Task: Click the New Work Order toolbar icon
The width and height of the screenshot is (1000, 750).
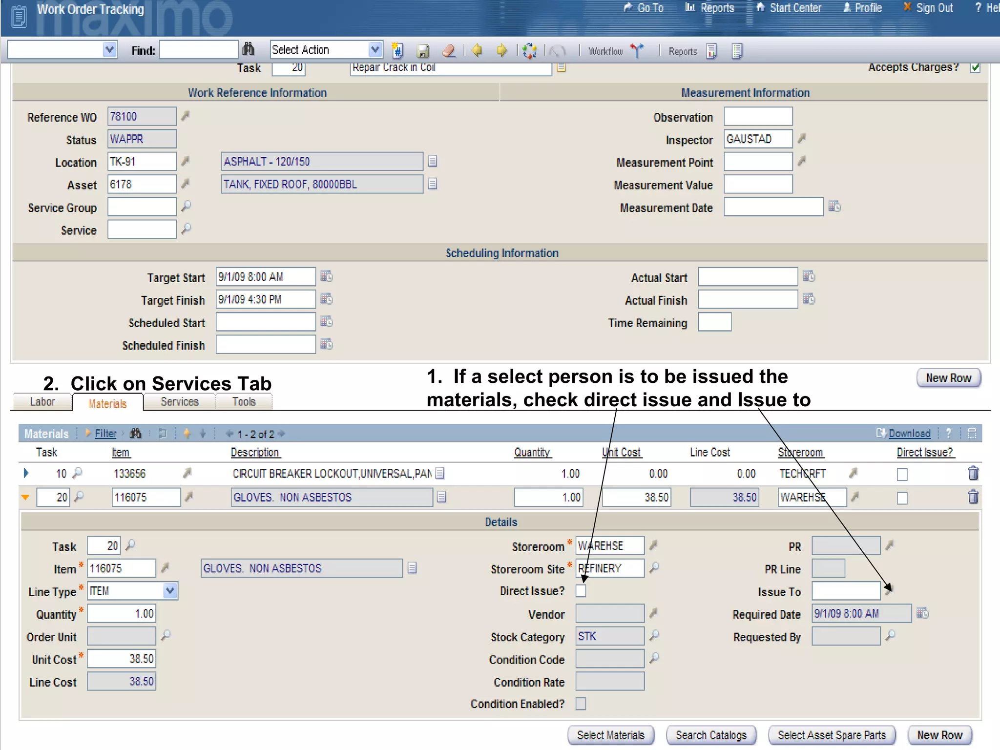Action: point(398,50)
